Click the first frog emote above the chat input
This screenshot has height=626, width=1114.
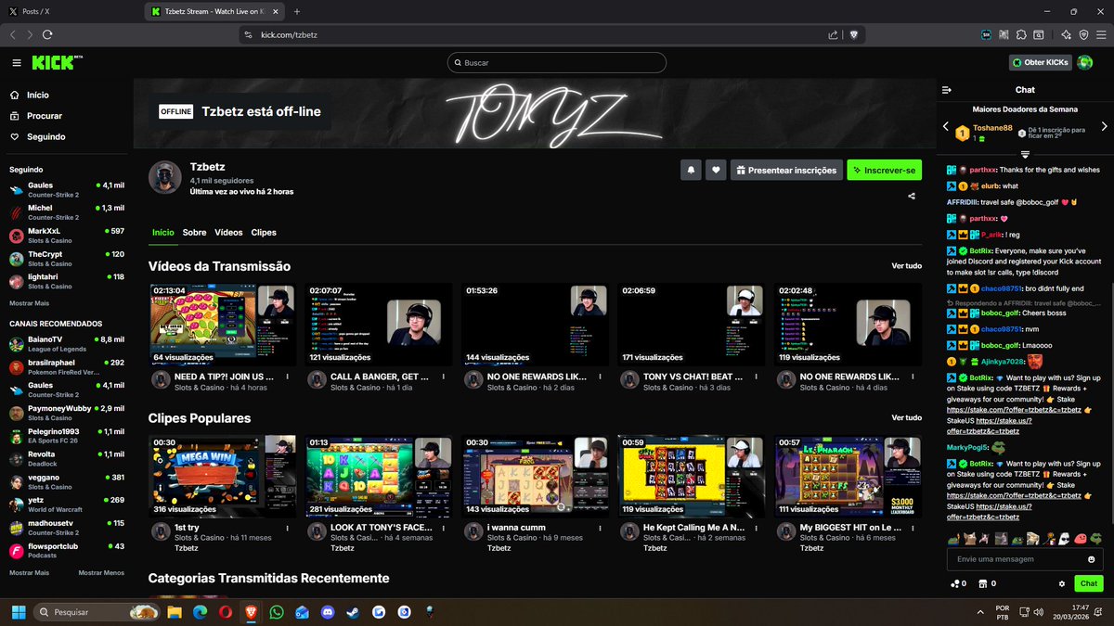coord(952,537)
